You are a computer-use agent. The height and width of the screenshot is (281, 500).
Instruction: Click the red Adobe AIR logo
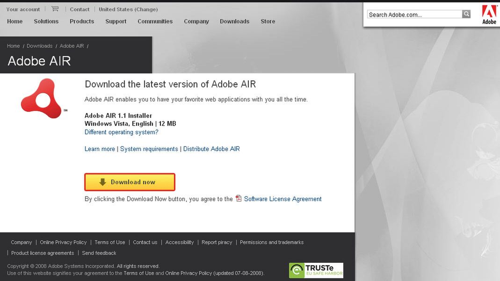(42, 98)
